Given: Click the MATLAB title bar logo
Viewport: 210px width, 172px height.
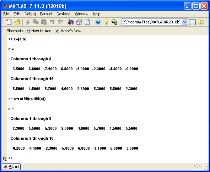Looking at the screenshot, I should pos(5,6).
